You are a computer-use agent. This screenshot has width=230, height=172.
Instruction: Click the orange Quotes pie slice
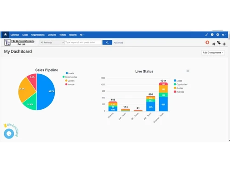tap(26, 90)
